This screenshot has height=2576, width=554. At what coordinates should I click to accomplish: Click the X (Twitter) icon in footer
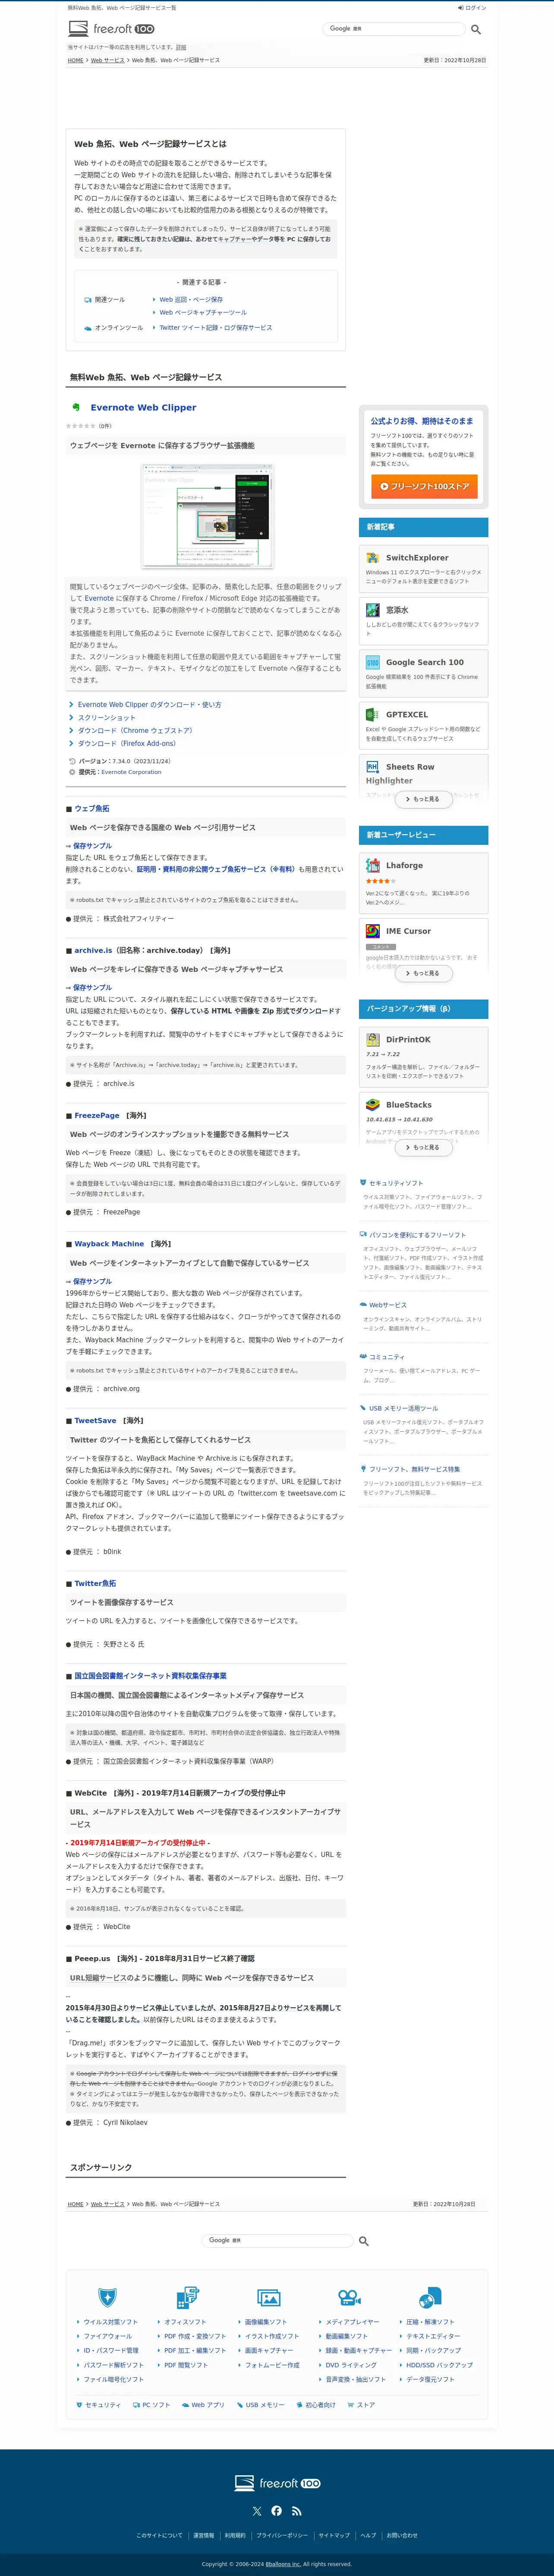[x=257, y=2511]
